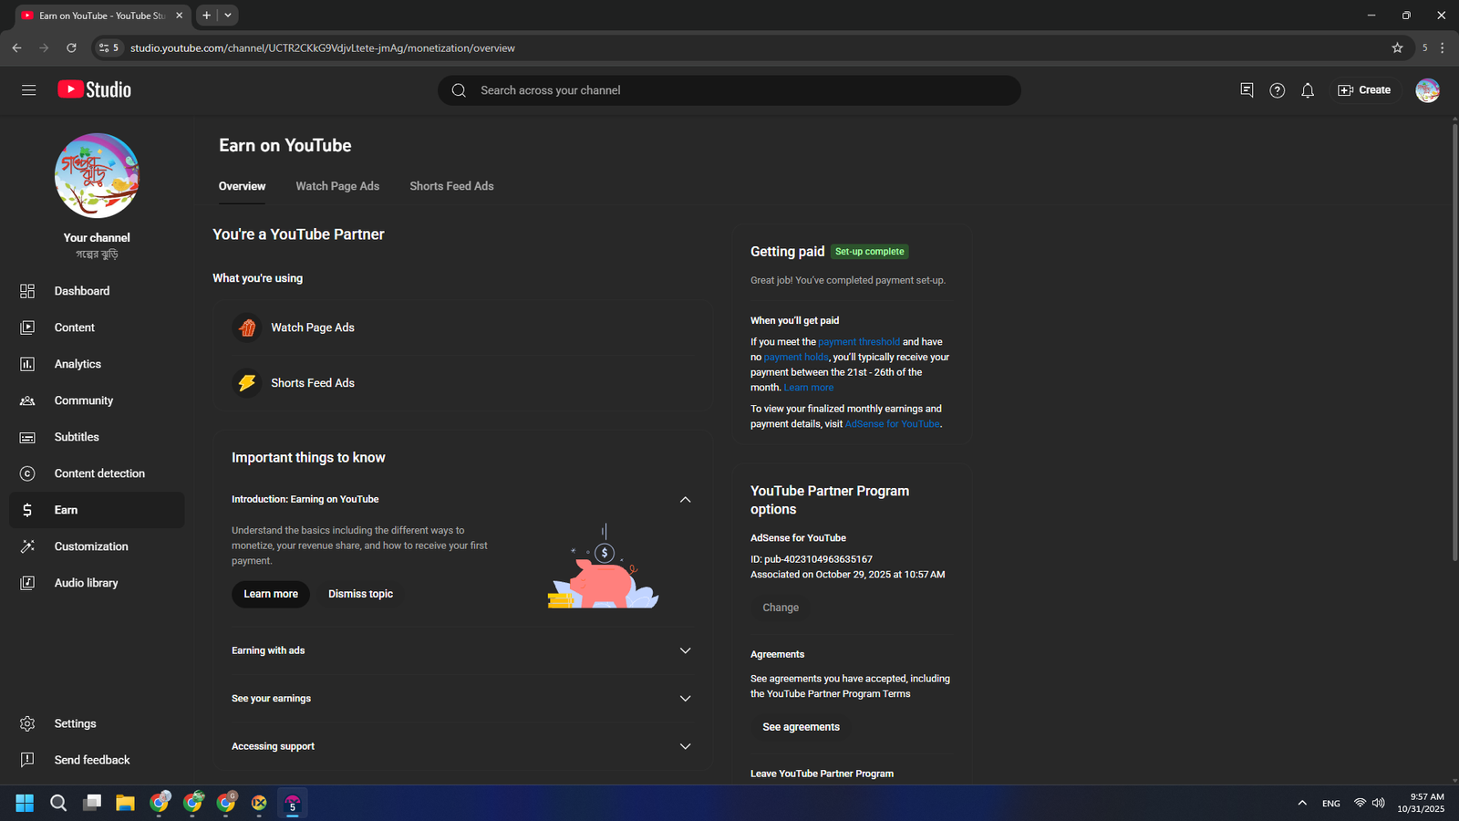This screenshot has height=821, width=1459.
Task: Switch to the Shorts Feed Ads tab
Action: point(451,186)
